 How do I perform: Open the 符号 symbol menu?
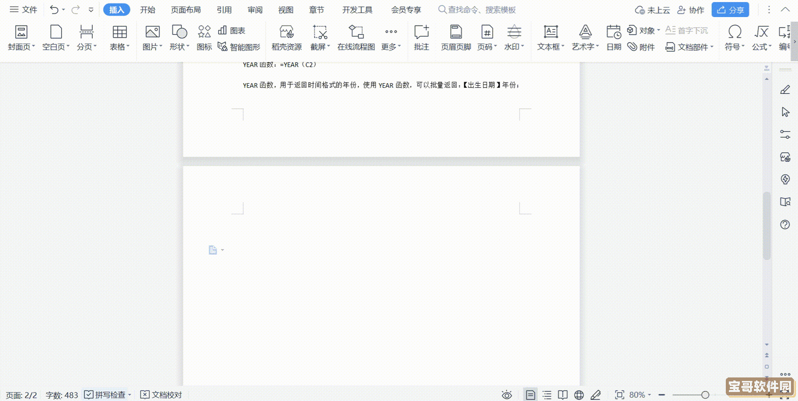pyautogui.click(x=735, y=38)
